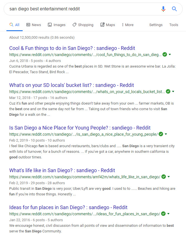This screenshot has height=238, width=186.
Task: Select the Shopping tab
Action: click(83, 25)
